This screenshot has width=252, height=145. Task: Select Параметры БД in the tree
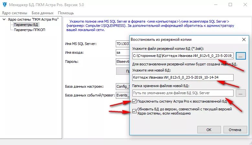(x=26, y=25)
